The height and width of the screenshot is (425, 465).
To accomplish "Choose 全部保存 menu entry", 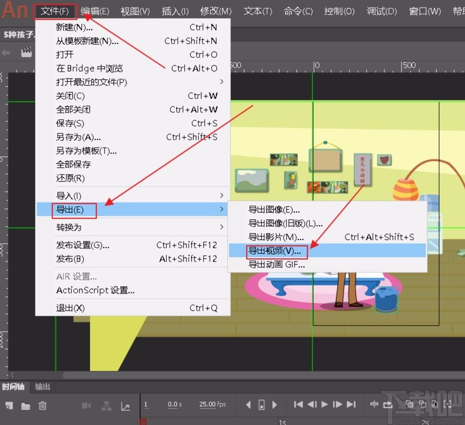I will coord(133,165).
